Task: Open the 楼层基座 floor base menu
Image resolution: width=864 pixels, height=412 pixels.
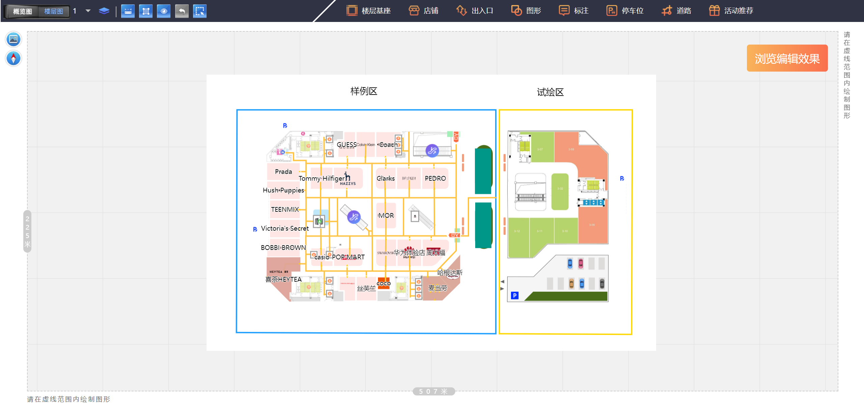Action: click(369, 11)
